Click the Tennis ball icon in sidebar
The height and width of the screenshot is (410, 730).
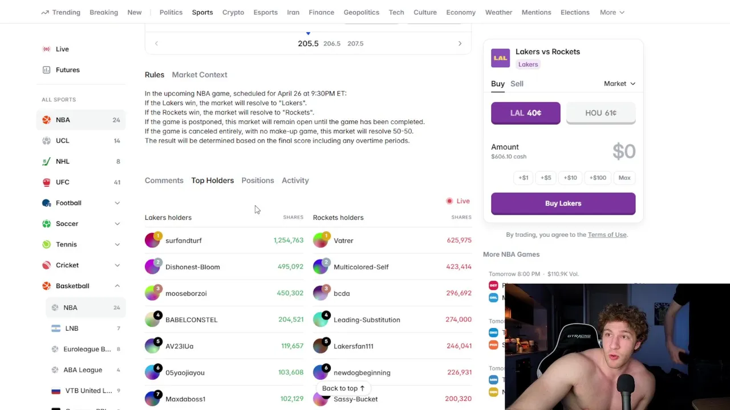pos(46,244)
